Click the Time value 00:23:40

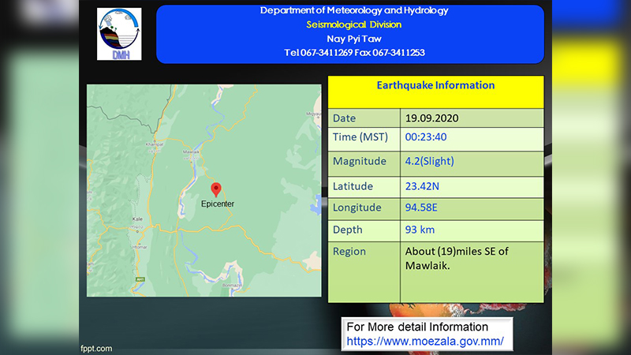click(x=426, y=136)
